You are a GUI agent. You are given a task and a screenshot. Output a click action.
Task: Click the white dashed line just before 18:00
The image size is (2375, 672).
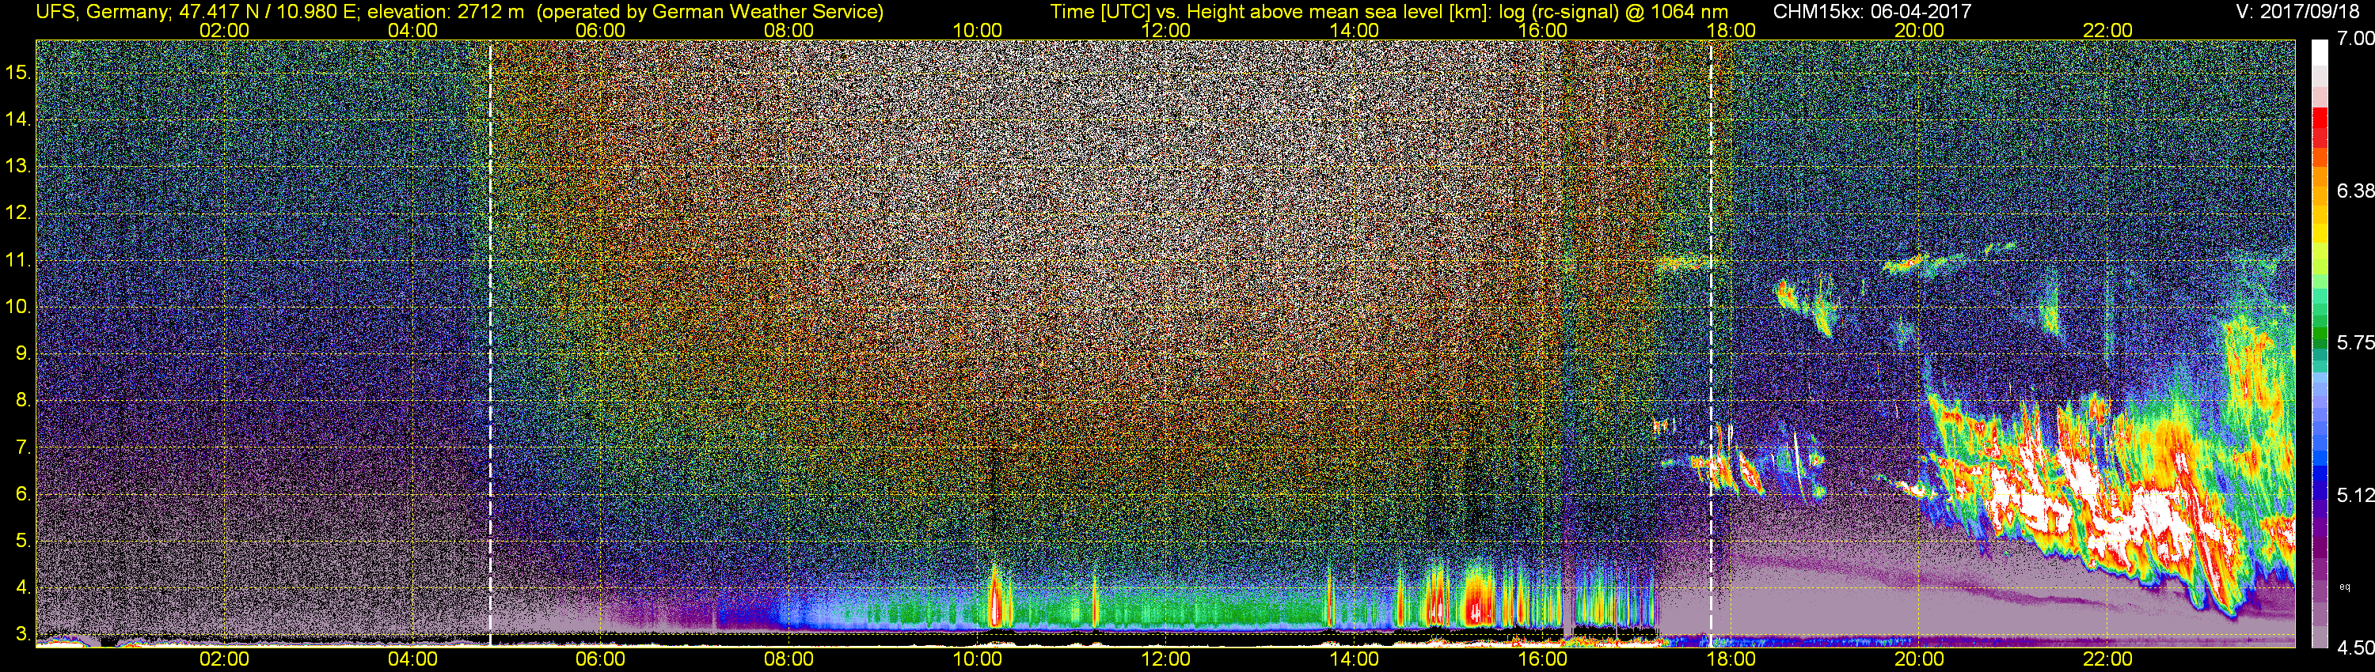click(1711, 342)
